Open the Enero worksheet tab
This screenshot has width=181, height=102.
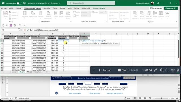pos(14,72)
